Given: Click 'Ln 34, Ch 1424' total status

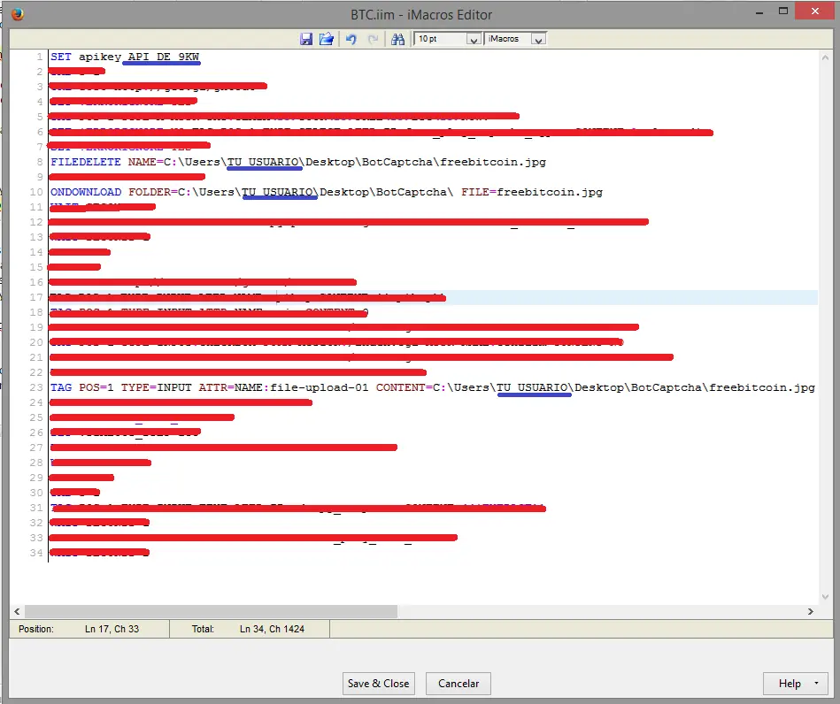Looking at the screenshot, I should 272,629.
